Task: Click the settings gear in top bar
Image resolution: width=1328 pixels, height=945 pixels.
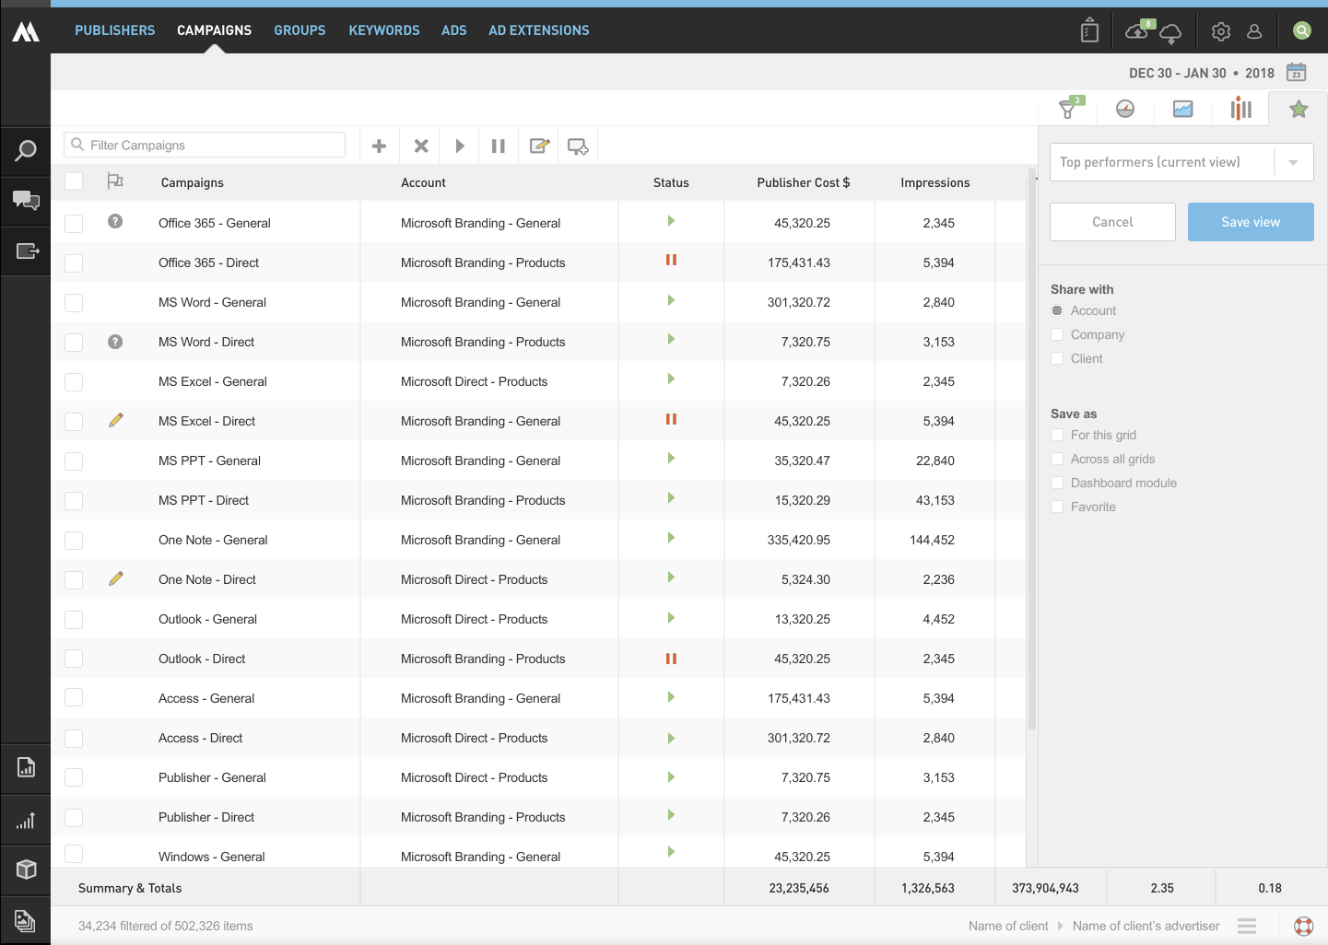Action: [1221, 31]
